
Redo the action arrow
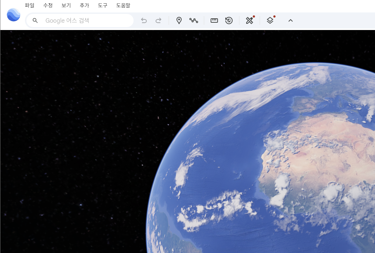(158, 21)
